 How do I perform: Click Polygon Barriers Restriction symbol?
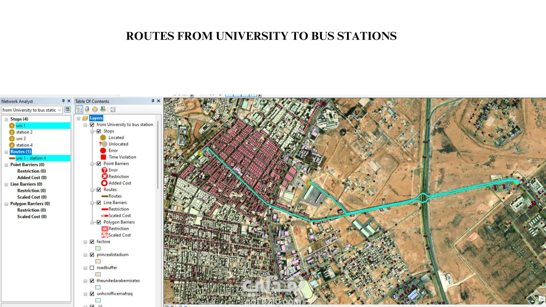(x=105, y=229)
